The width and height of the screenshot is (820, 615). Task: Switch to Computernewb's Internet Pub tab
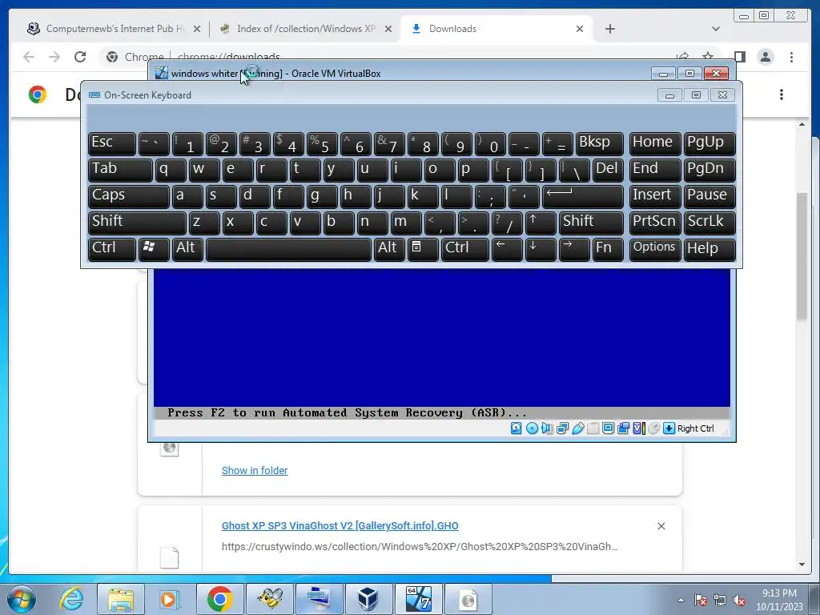(x=114, y=29)
